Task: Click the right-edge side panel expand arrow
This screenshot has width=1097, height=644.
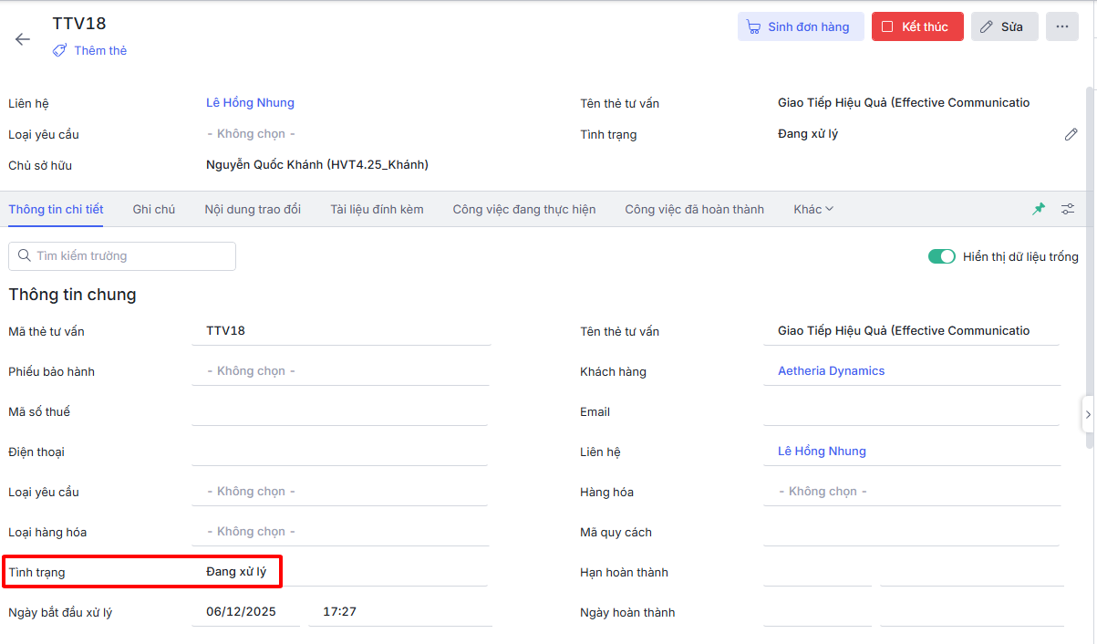Action: [x=1088, y=414]
